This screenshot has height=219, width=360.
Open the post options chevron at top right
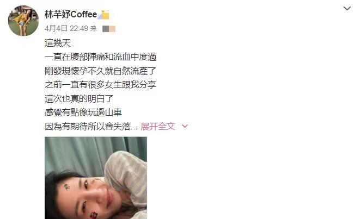coord(347,9)
